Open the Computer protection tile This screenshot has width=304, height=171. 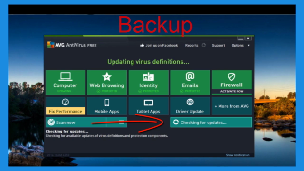pos(66,83)
